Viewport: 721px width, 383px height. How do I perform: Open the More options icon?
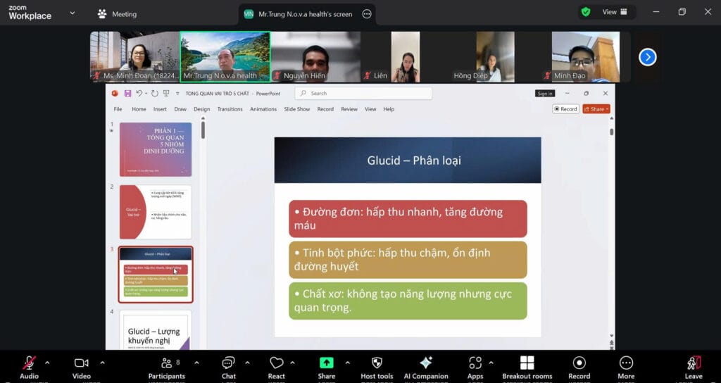626,363
